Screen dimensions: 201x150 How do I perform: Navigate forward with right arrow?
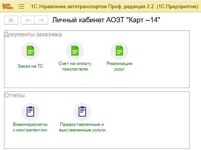click(41, 20)
